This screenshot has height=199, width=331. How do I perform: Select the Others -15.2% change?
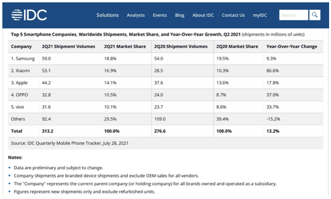click(x=273, y=119)
